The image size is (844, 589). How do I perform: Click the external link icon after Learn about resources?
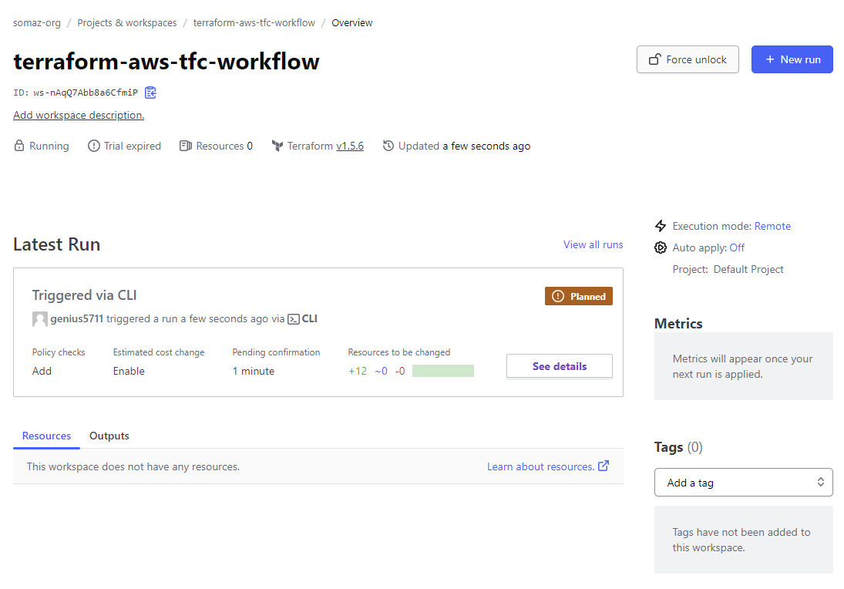(x=604, y=466)
